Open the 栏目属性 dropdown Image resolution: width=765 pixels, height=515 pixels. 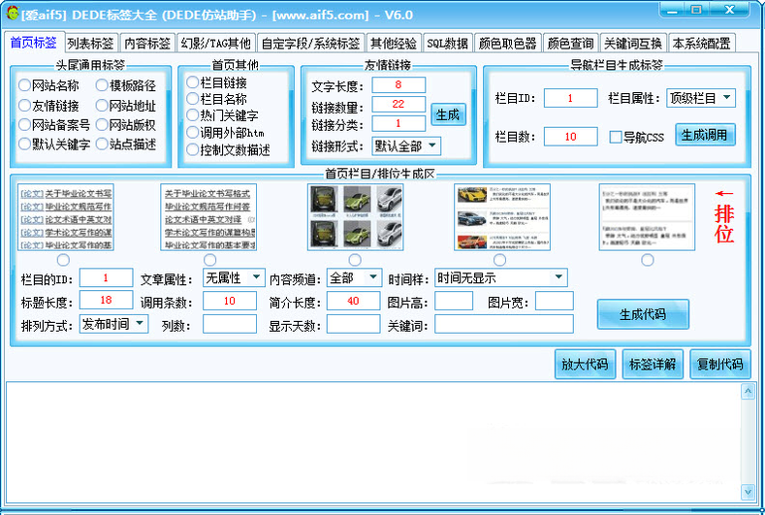(701, 98)
